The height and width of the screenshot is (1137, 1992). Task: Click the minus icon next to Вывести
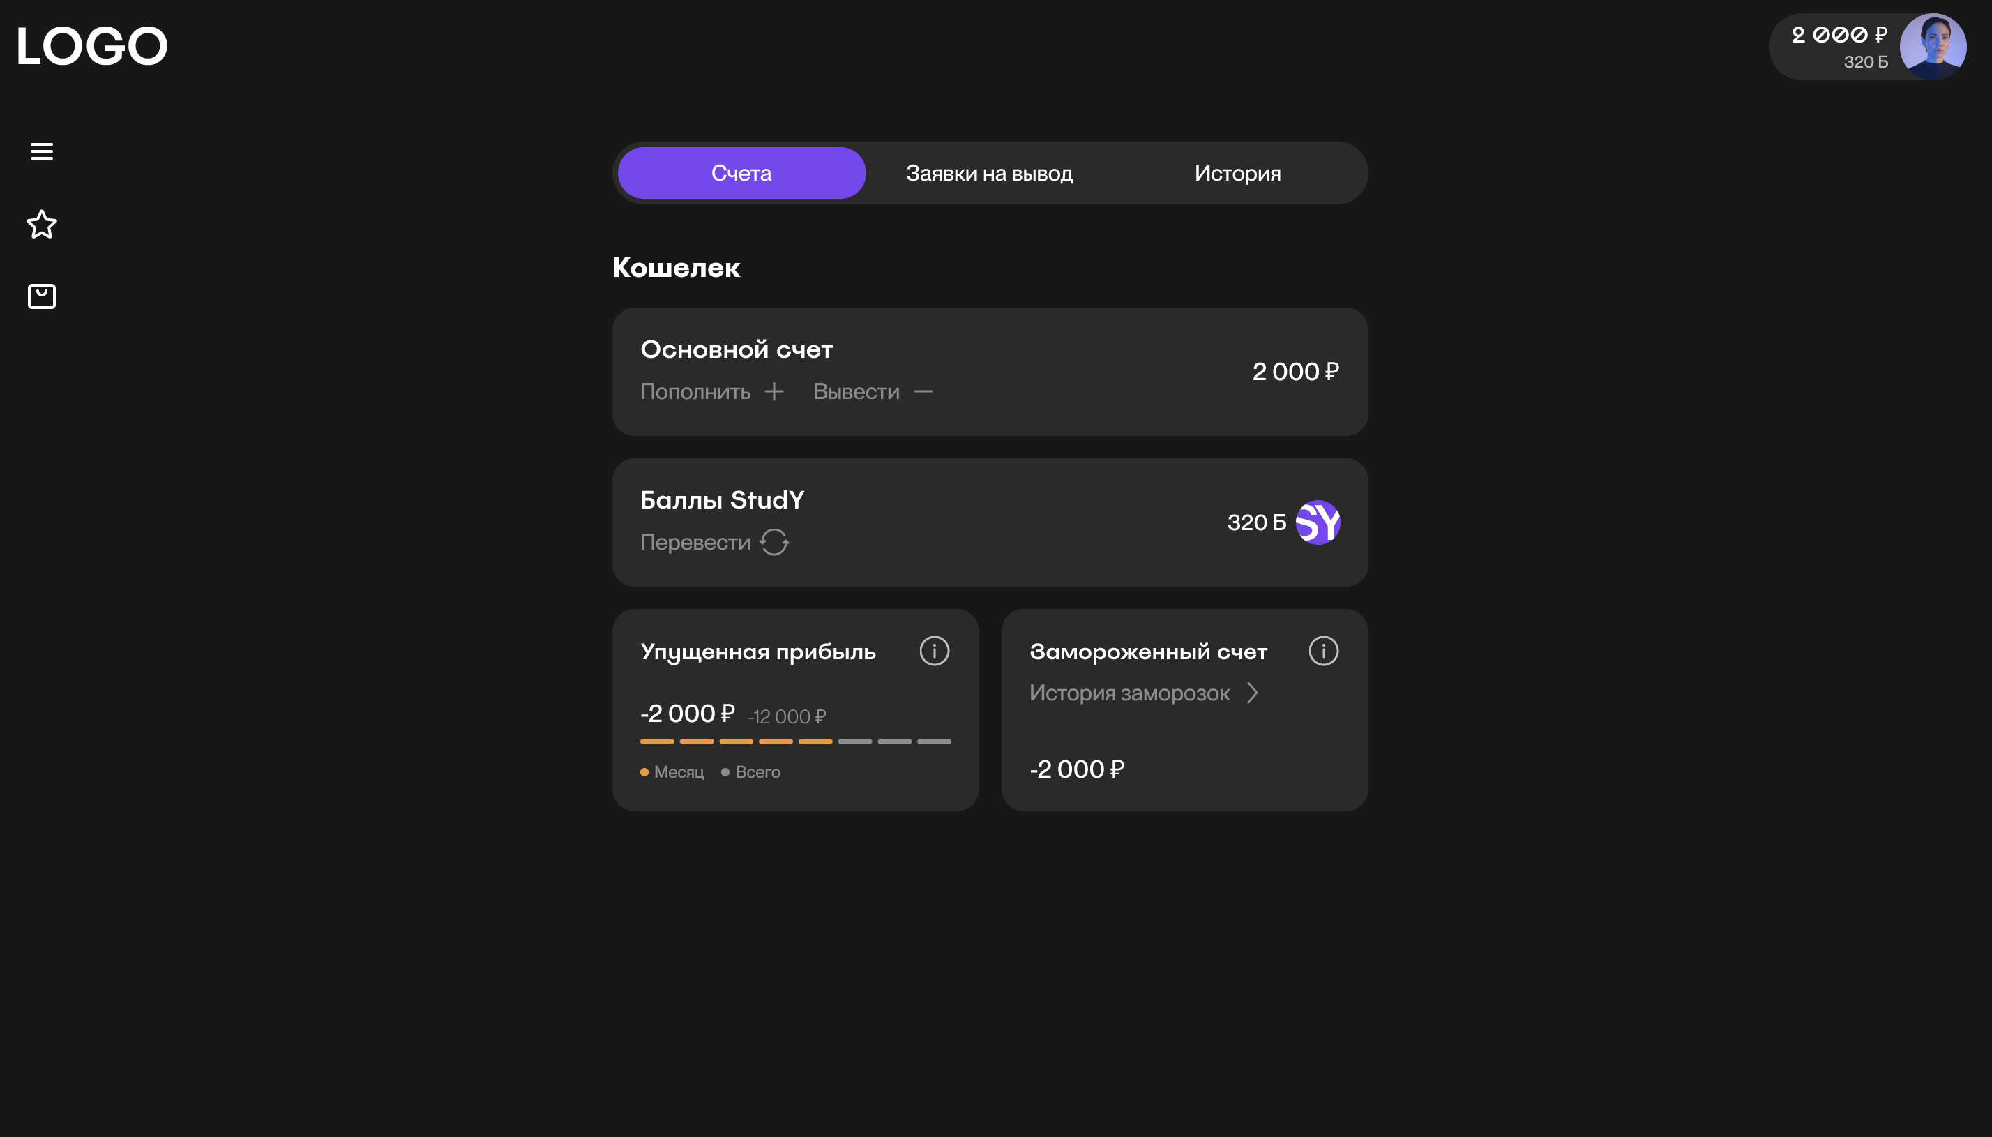coord(923,391)
